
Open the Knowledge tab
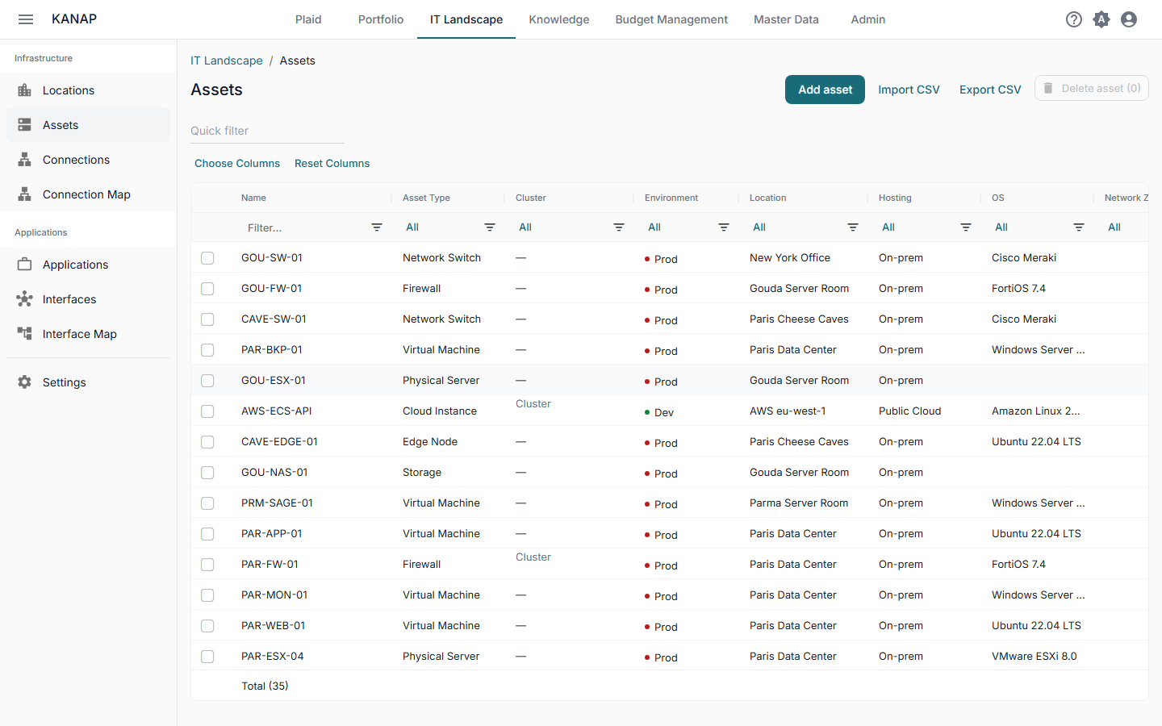pyautogui.click(x=559, y=19)
